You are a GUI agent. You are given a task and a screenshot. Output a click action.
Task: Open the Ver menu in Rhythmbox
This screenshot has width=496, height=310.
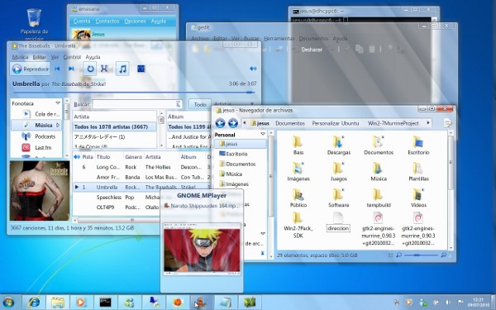(55, 57)
